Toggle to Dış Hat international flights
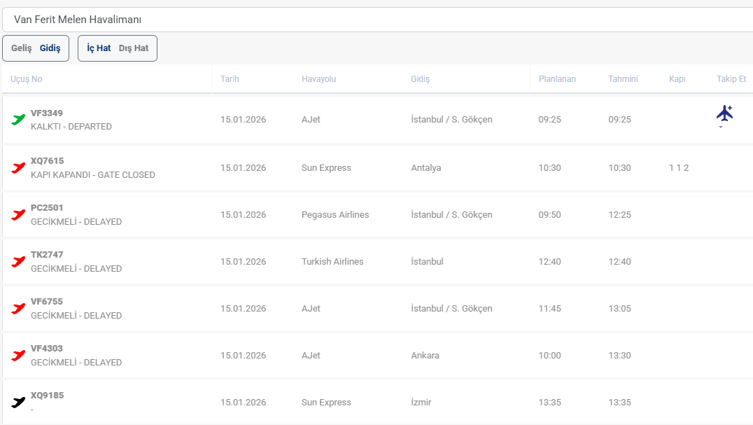 coord(134,48)
